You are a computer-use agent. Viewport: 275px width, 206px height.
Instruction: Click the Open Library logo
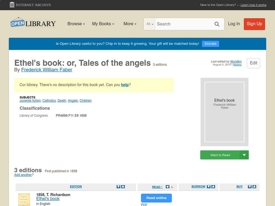pos(33,23)
